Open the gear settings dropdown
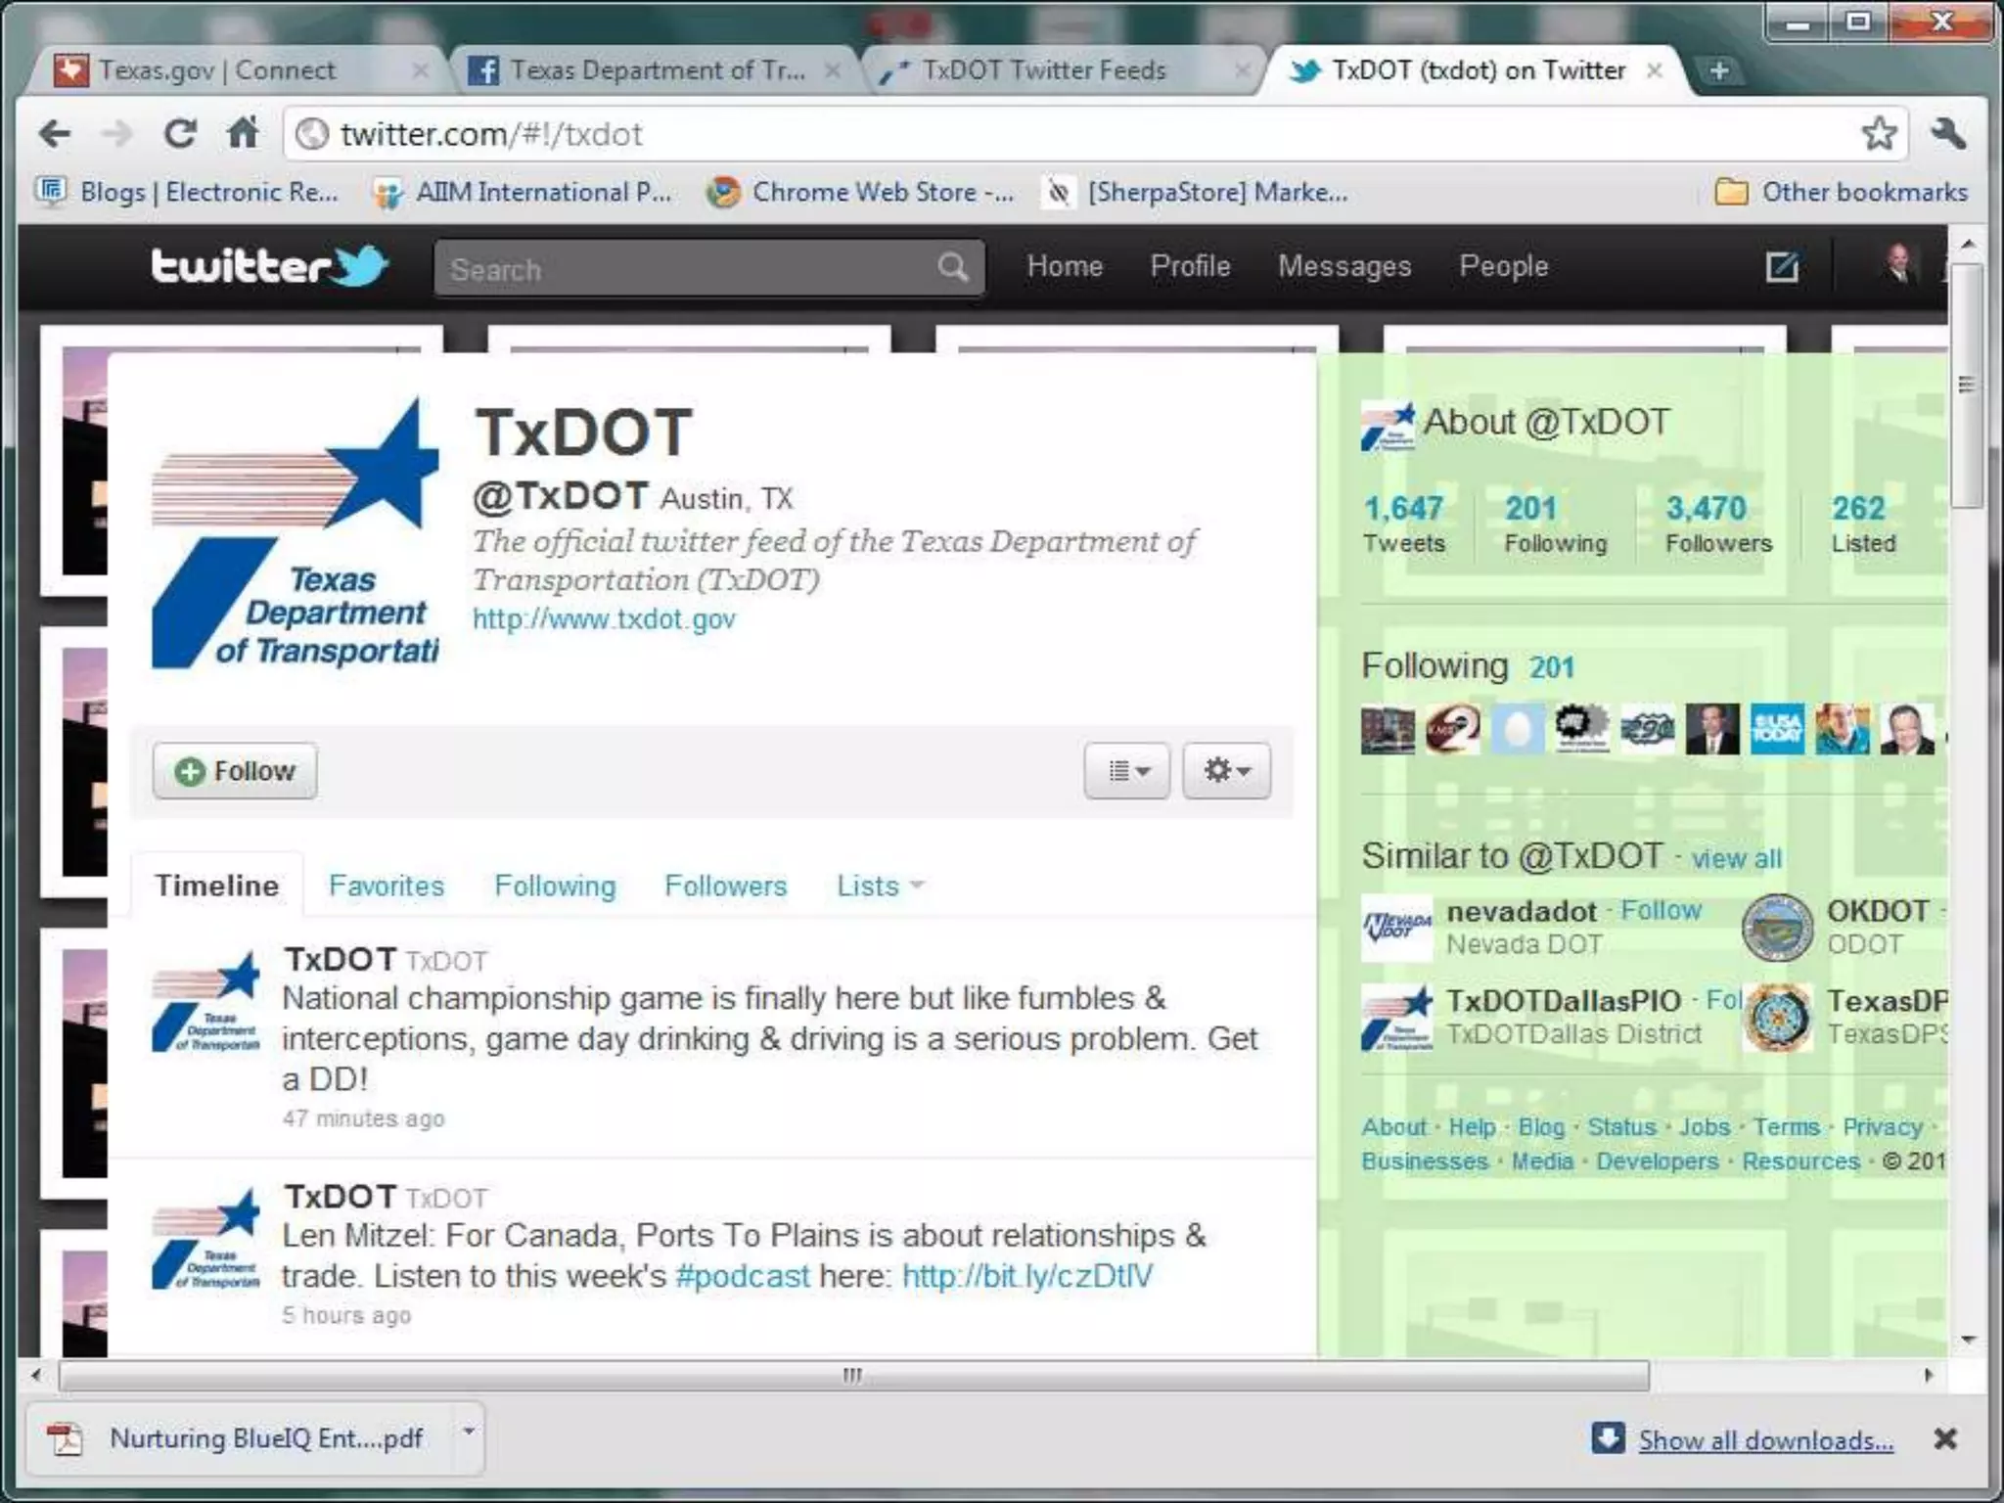This screenshot has height=1503, width=2004. [1226, 771]
